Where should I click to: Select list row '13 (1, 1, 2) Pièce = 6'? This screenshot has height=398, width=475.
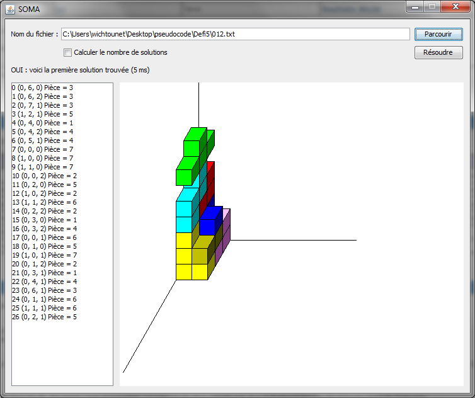pos(44,202)
